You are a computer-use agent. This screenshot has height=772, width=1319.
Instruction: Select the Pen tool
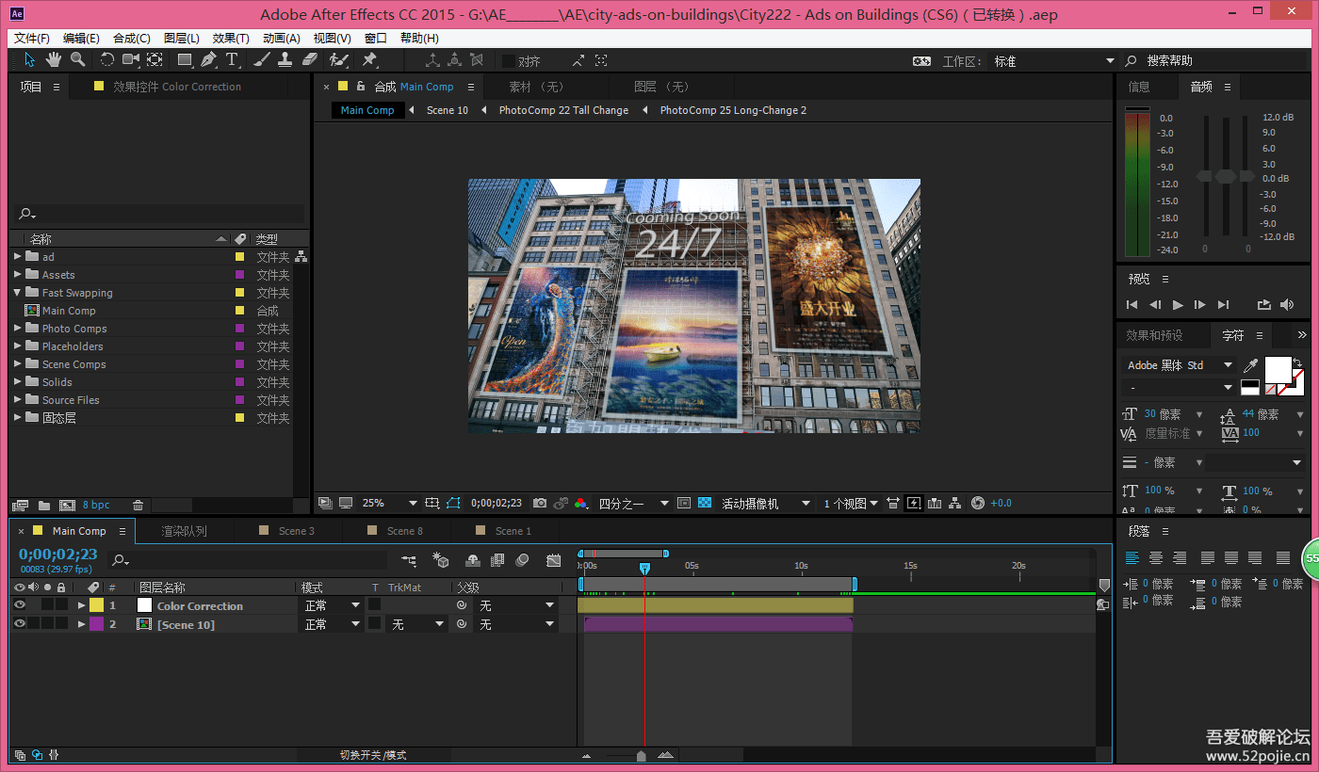(x=208, y=59)
